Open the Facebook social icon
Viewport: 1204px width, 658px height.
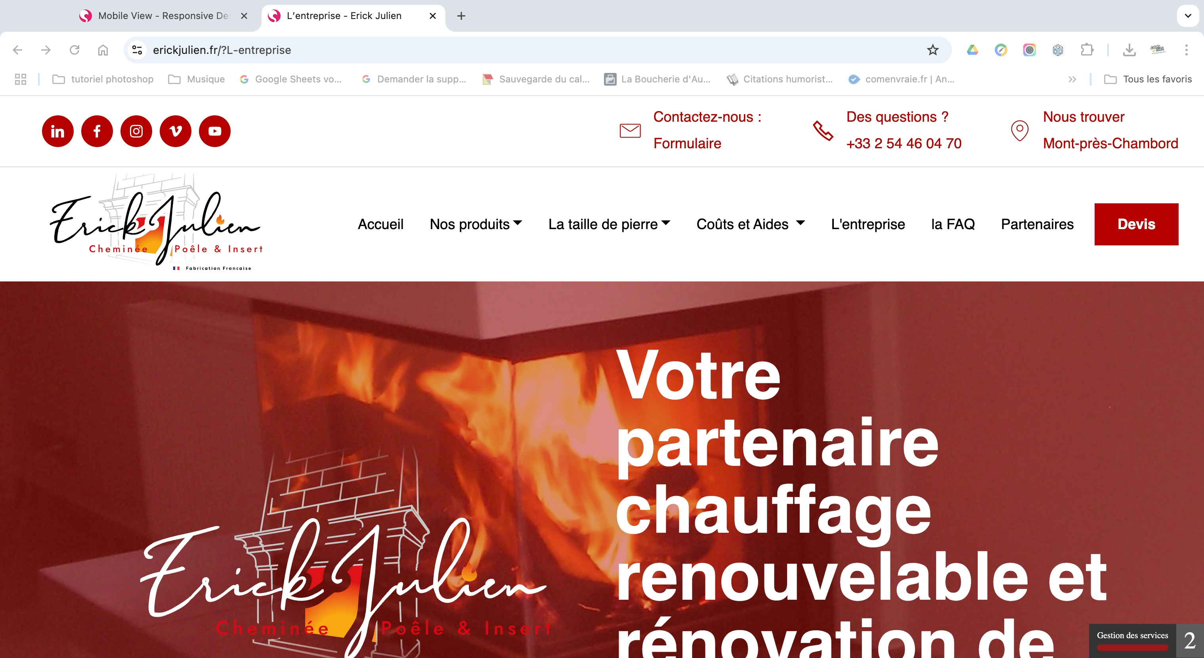pyautogui.click(x=97, y=131)
